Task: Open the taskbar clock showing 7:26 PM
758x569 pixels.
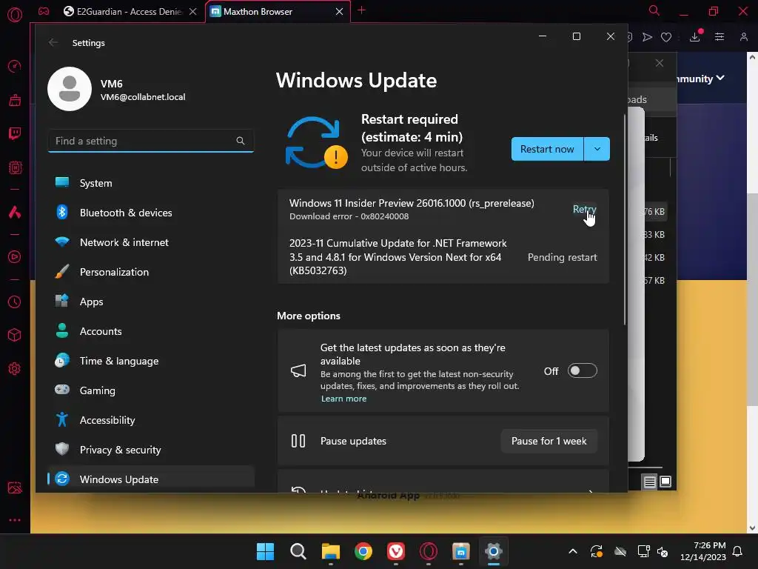Action: pos(703,551)
